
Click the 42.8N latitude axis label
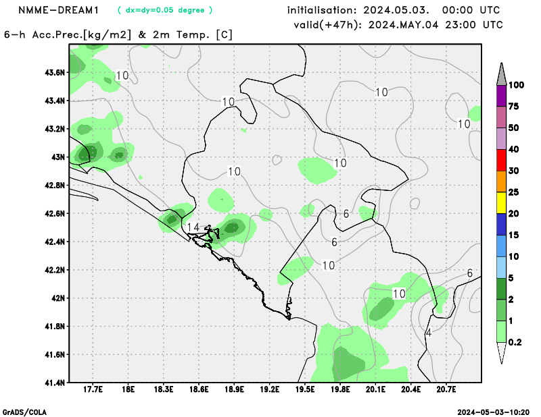tap(55, 186)
